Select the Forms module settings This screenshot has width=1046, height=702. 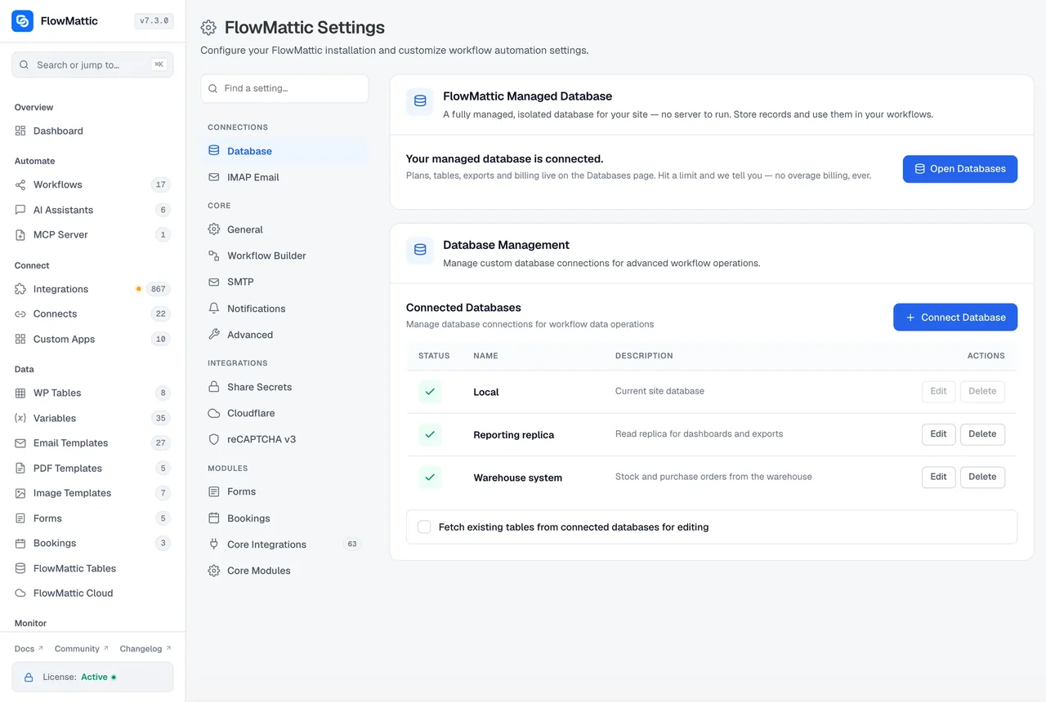[x=284, y=491]
